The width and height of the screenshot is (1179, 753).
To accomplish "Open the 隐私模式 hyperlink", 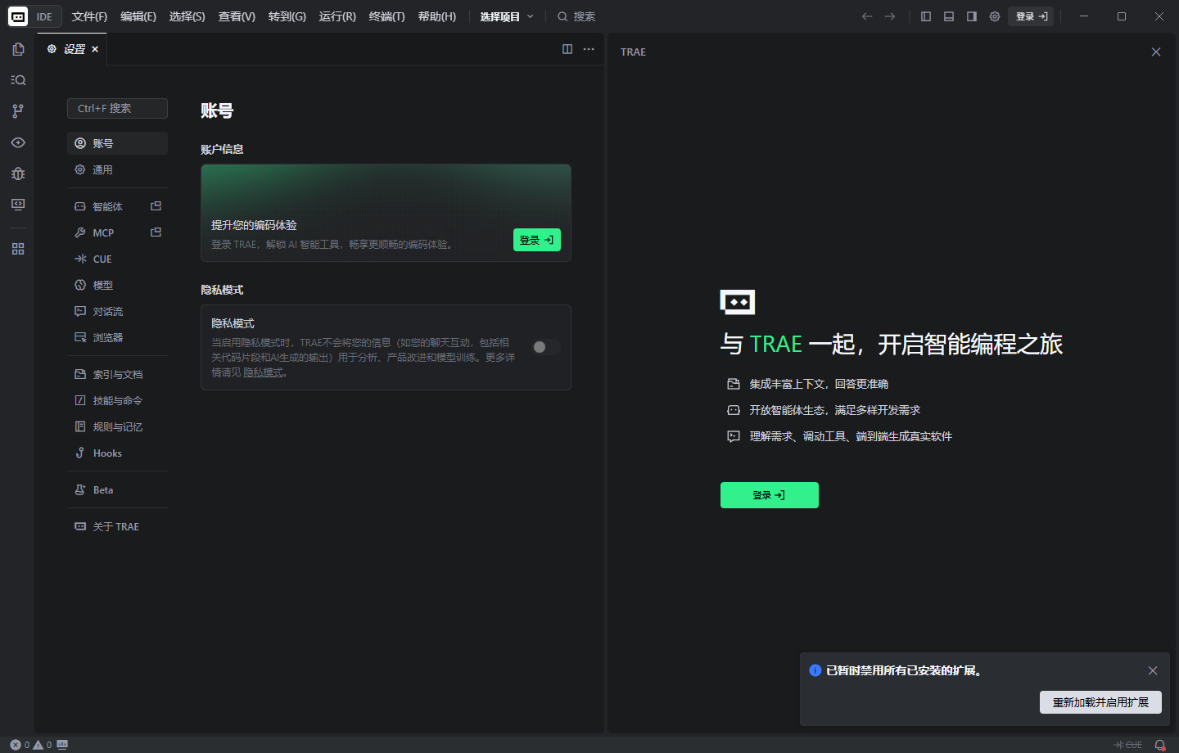I will pyautogui.click(x=263, y=372).
